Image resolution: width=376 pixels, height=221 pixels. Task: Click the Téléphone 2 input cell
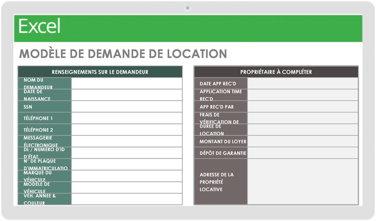pos(127,130)
